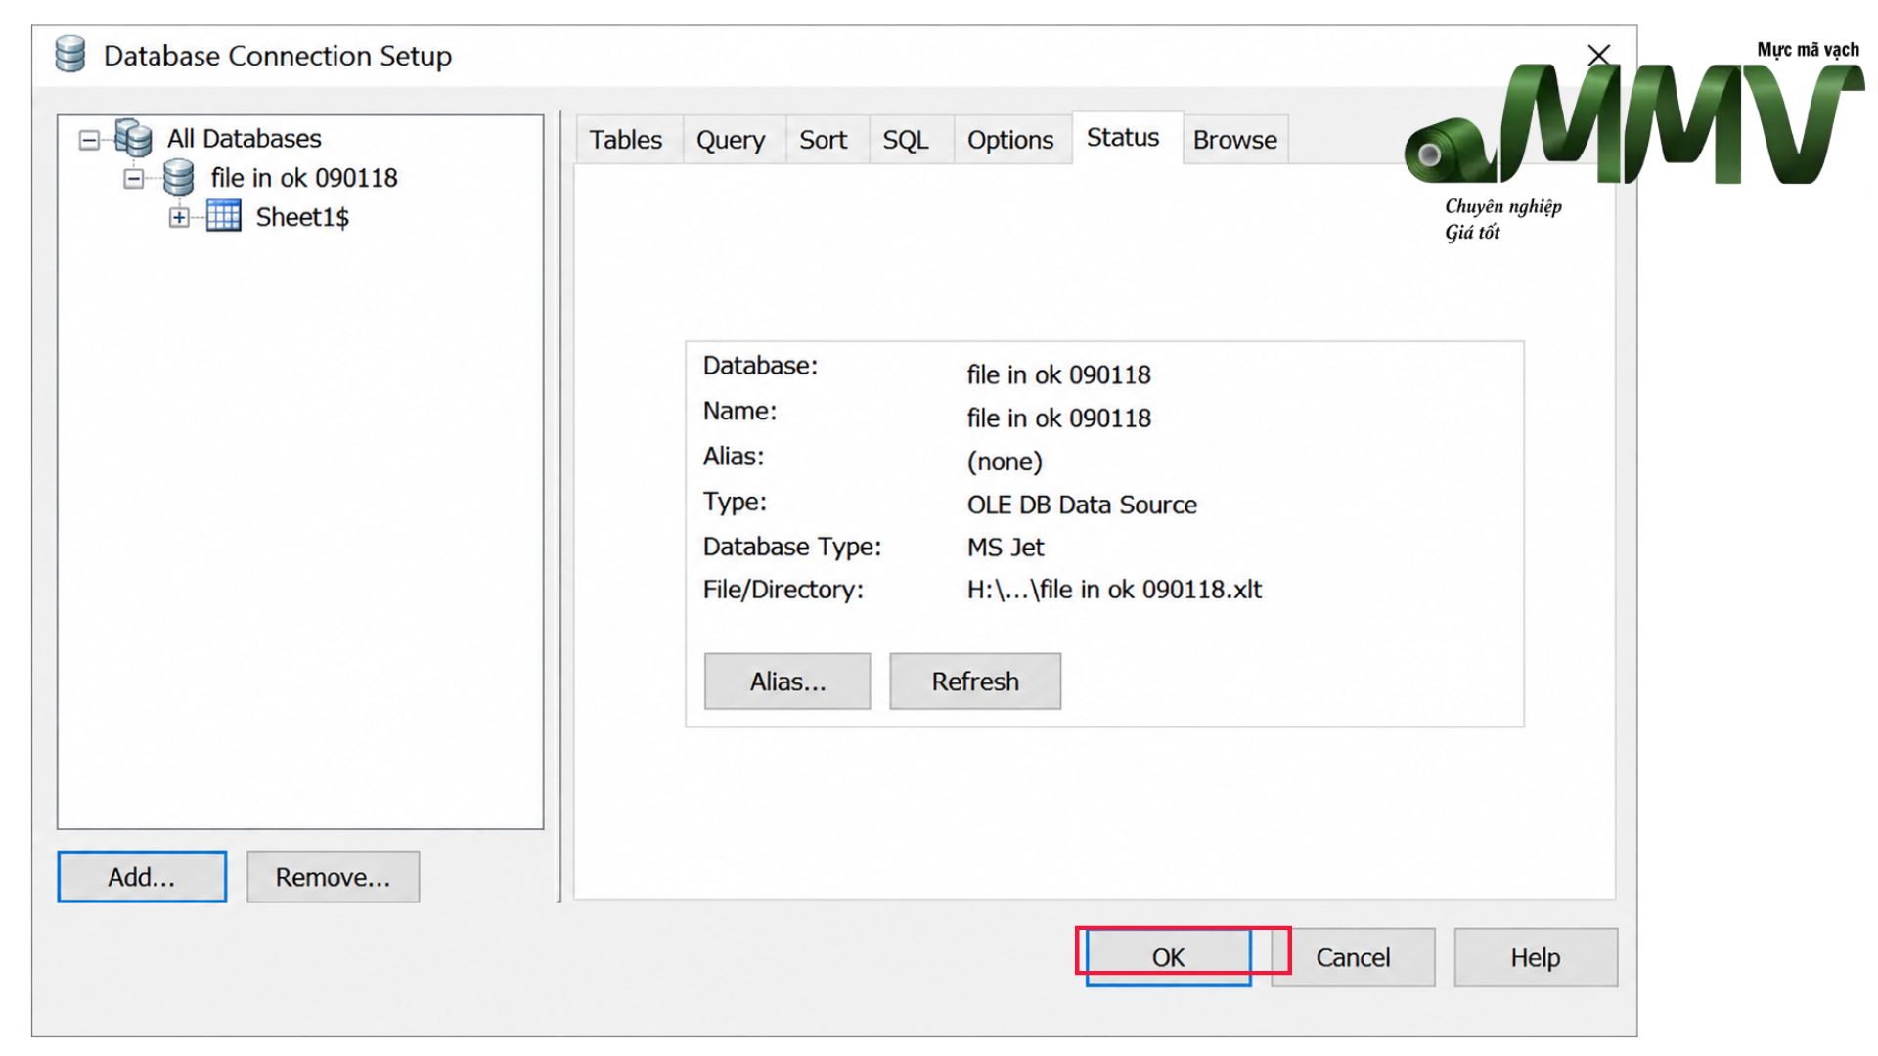Screen dimensions: 1878x1056
Task: Click the H:\...\file in ok 090118.xlt path
Action: pyautogui.click(x=1114, y=590)
